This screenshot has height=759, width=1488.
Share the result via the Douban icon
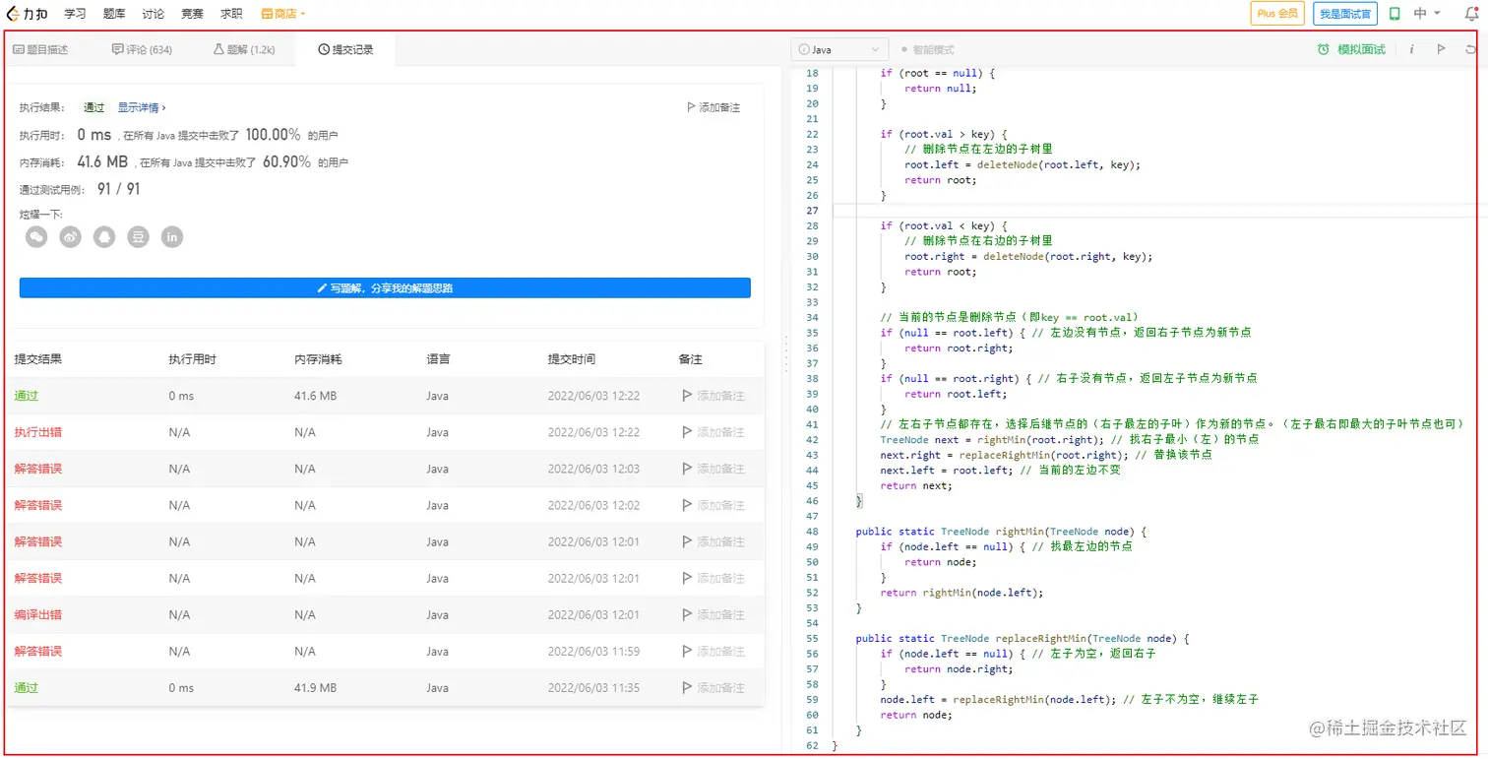138,237
